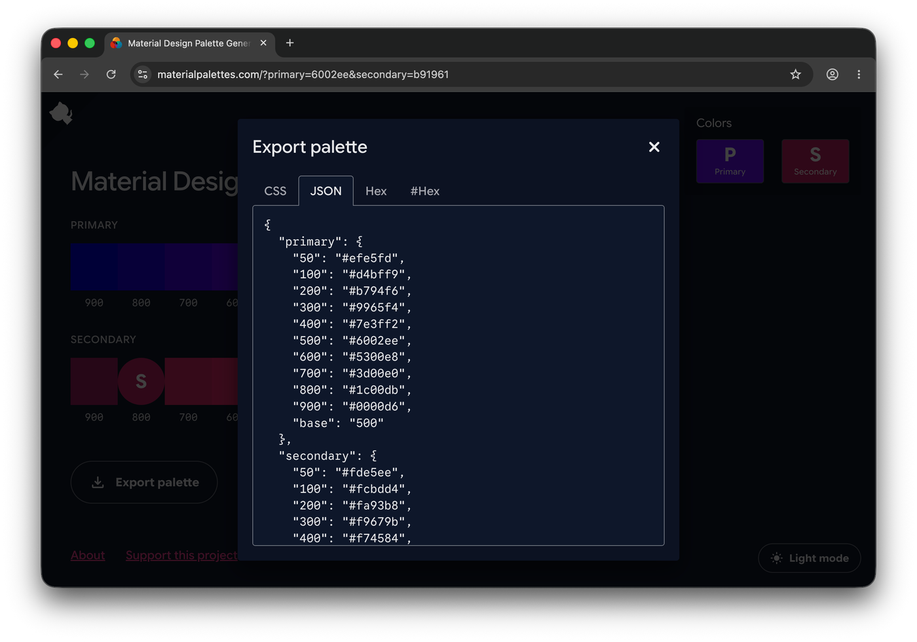Select the secondary 800 swatch marked S
Viewport: 917px width, 642px height.
[x=141, y=381]
